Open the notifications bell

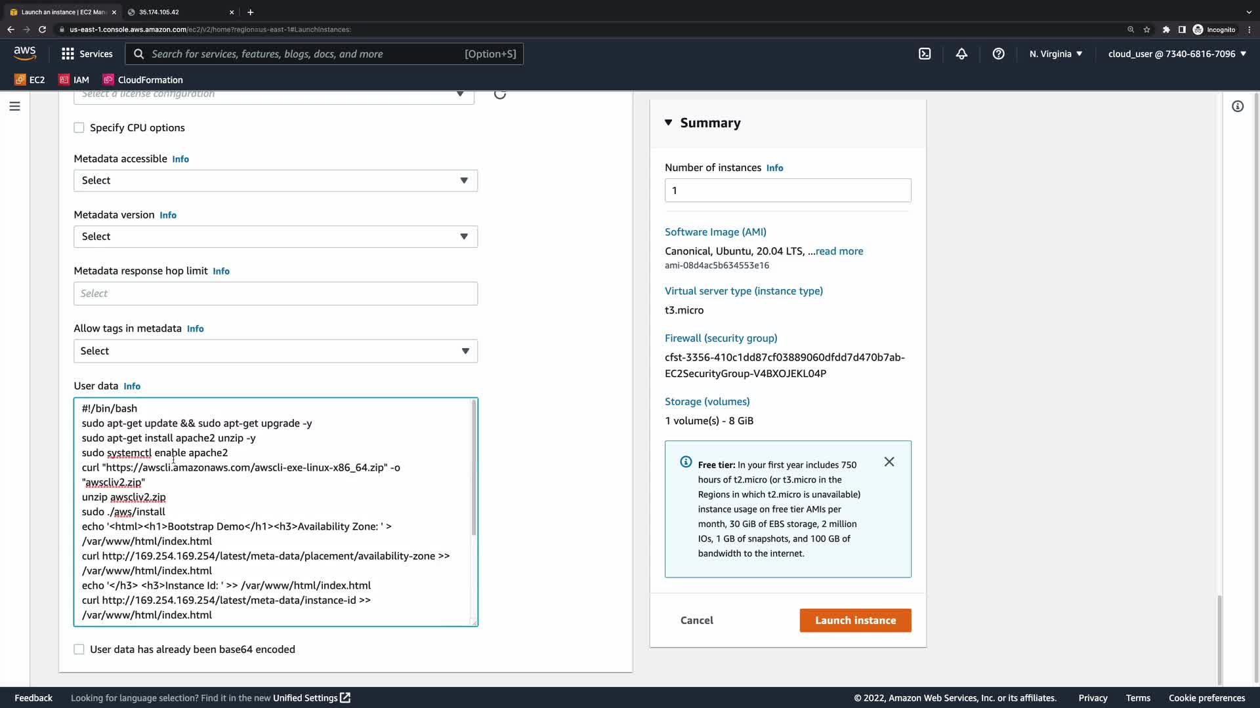(x=961, y=54)
